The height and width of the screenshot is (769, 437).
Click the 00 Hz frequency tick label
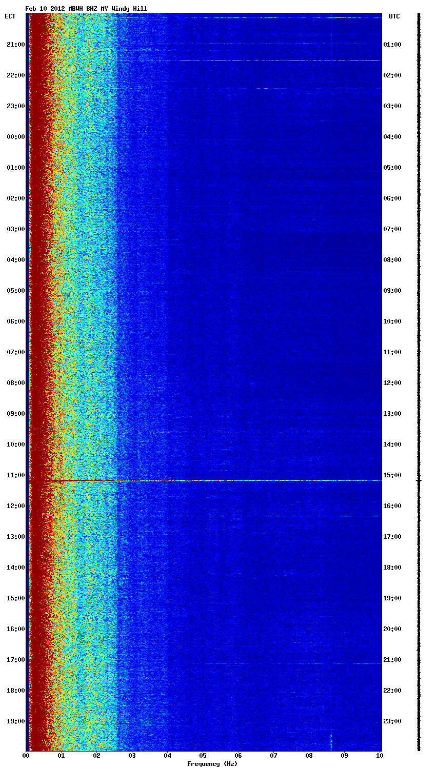point(26,756)
